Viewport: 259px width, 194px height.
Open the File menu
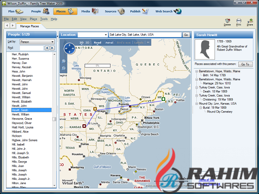tap(6, 19)
